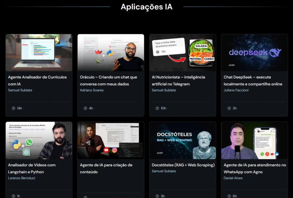Screen dimensions: 293x198
Task: Open the Docstóteles RAG + Web Scraping thumbnail
Action: point(183,140)
